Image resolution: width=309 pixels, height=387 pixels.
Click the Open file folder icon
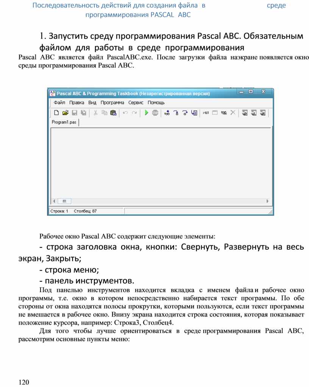pos(65,113)
